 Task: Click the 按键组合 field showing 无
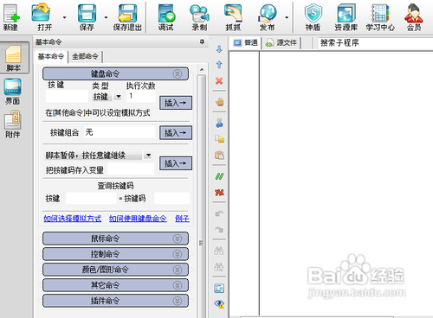(x=120, y=132)
